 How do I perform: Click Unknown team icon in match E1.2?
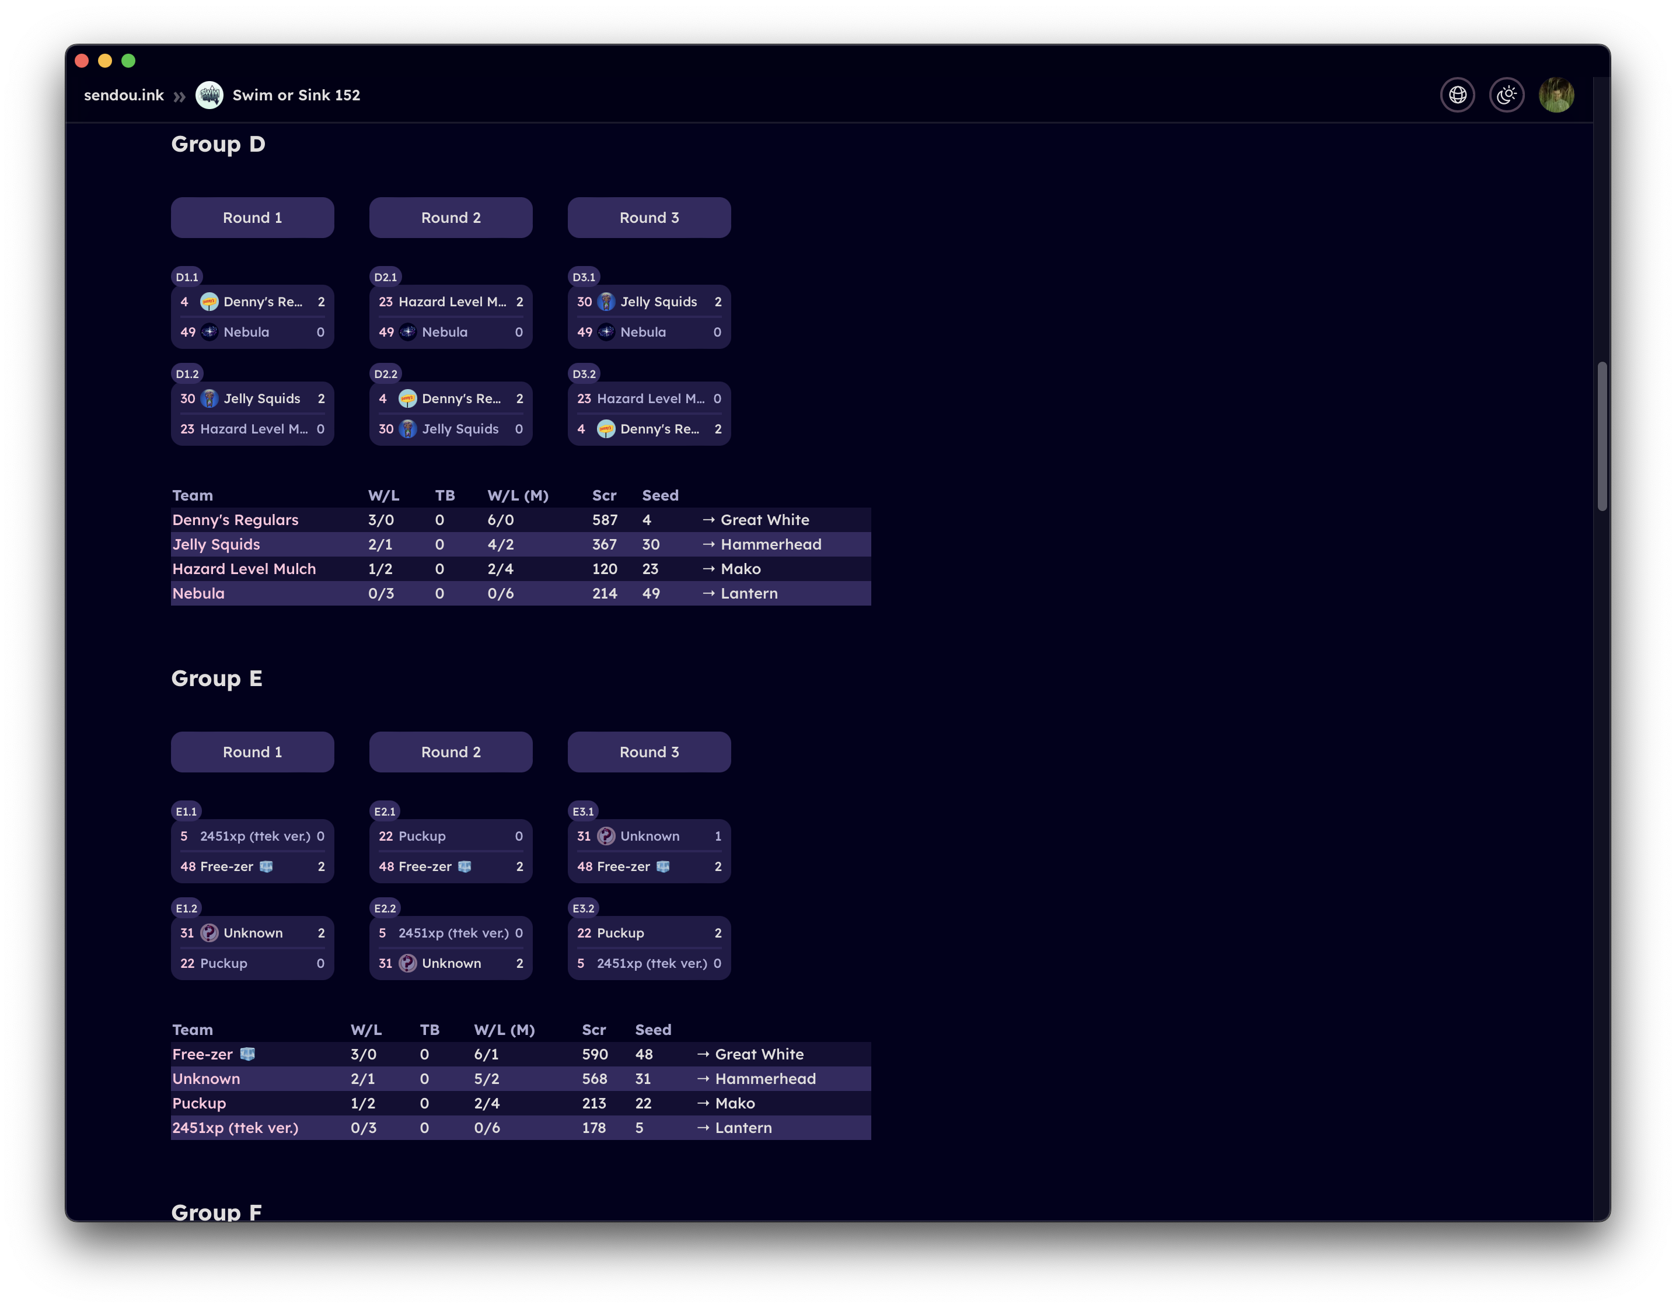tap(209, 933)
